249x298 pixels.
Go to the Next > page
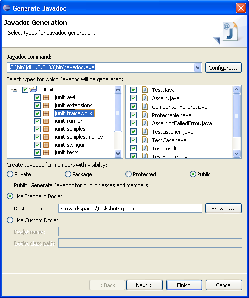[145, 285]
